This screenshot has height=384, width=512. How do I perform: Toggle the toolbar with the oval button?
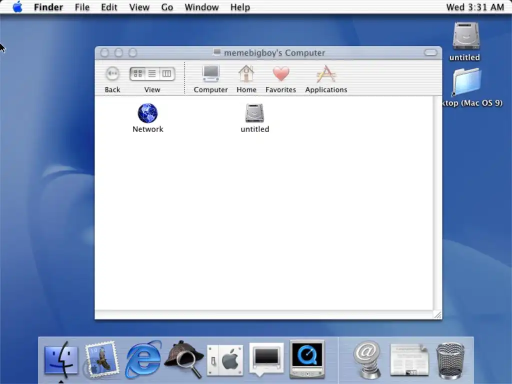[430, 52]
